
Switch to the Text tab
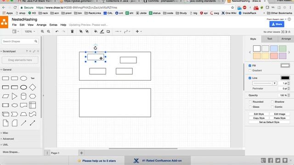[x=270, y=38]
